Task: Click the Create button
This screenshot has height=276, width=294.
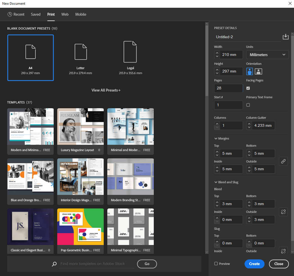Action: [254, 264]
